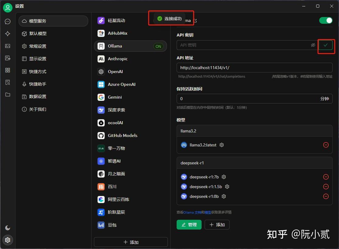The image size is (339, 249).
Task: Select the 深度求索 provider
Action: coord(130,110)
